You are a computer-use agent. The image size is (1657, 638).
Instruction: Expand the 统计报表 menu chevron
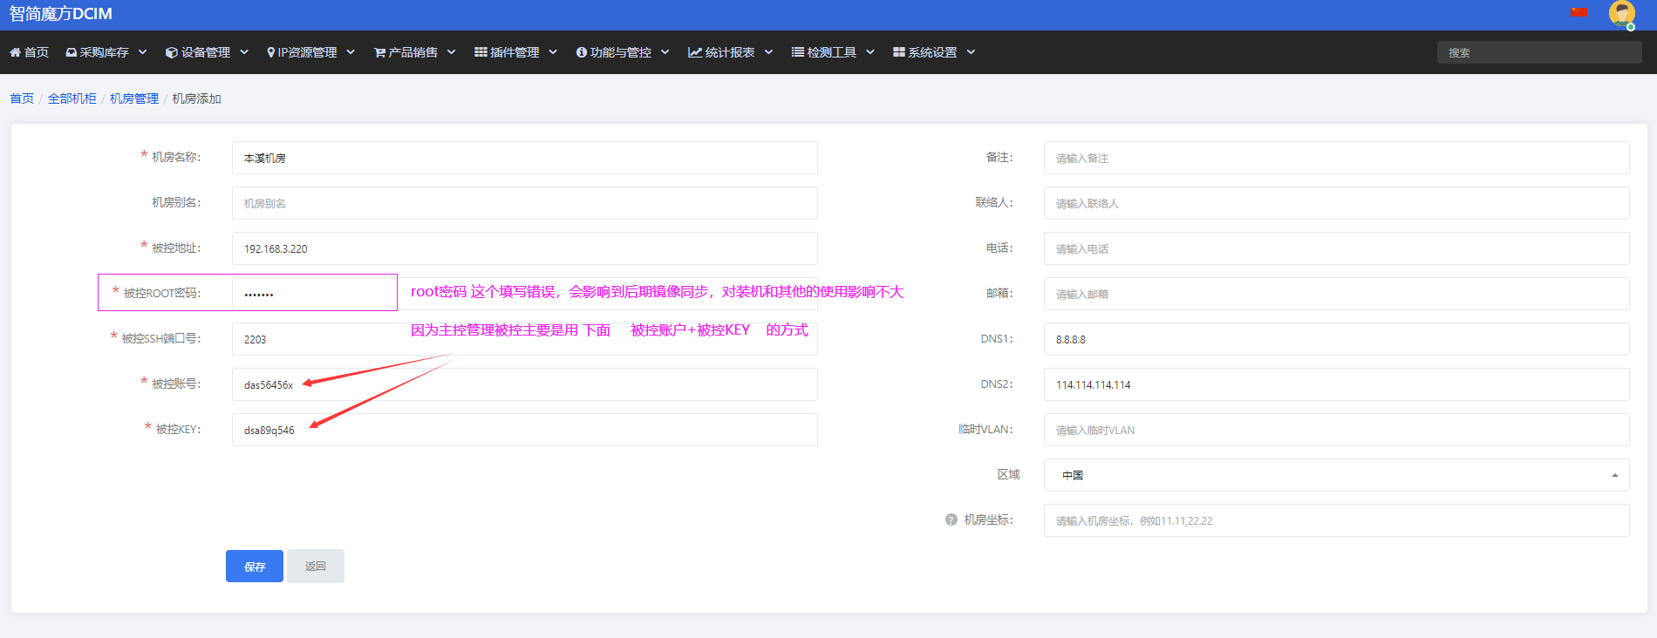pos(768,52)
